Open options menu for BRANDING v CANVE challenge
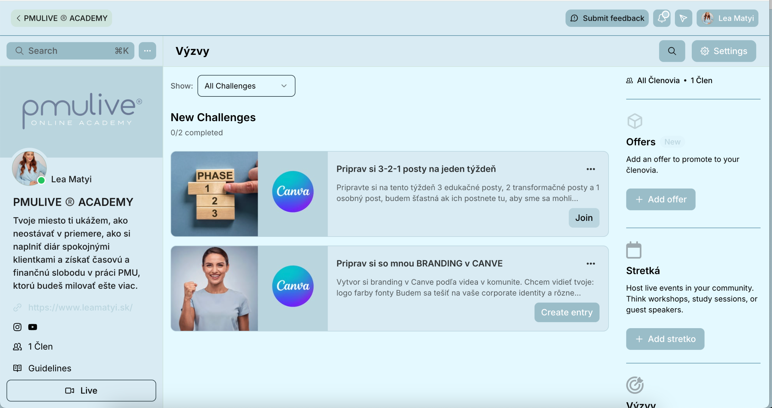The height and width of the screenshot is (408, 772). coord(590,264)
